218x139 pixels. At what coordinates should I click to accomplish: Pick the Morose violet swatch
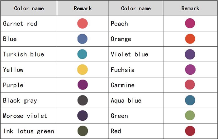83,116
